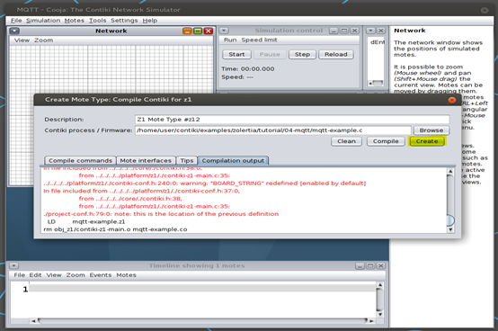Viewport: 498px width, 331px height.
Task: Switch to the Compile commands tab
Action: (80, 160)
